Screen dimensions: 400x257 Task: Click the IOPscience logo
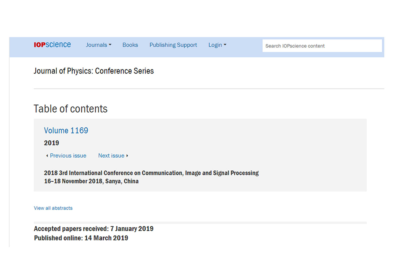tap(52, 44)
